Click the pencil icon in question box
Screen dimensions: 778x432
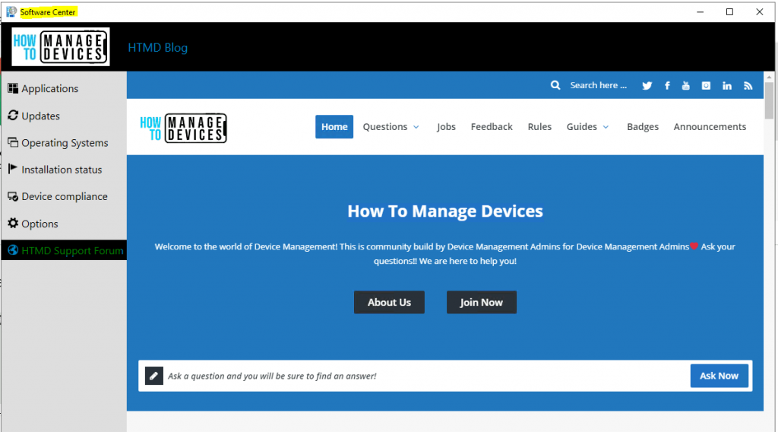pyautogui.click(x=153, y=376)
